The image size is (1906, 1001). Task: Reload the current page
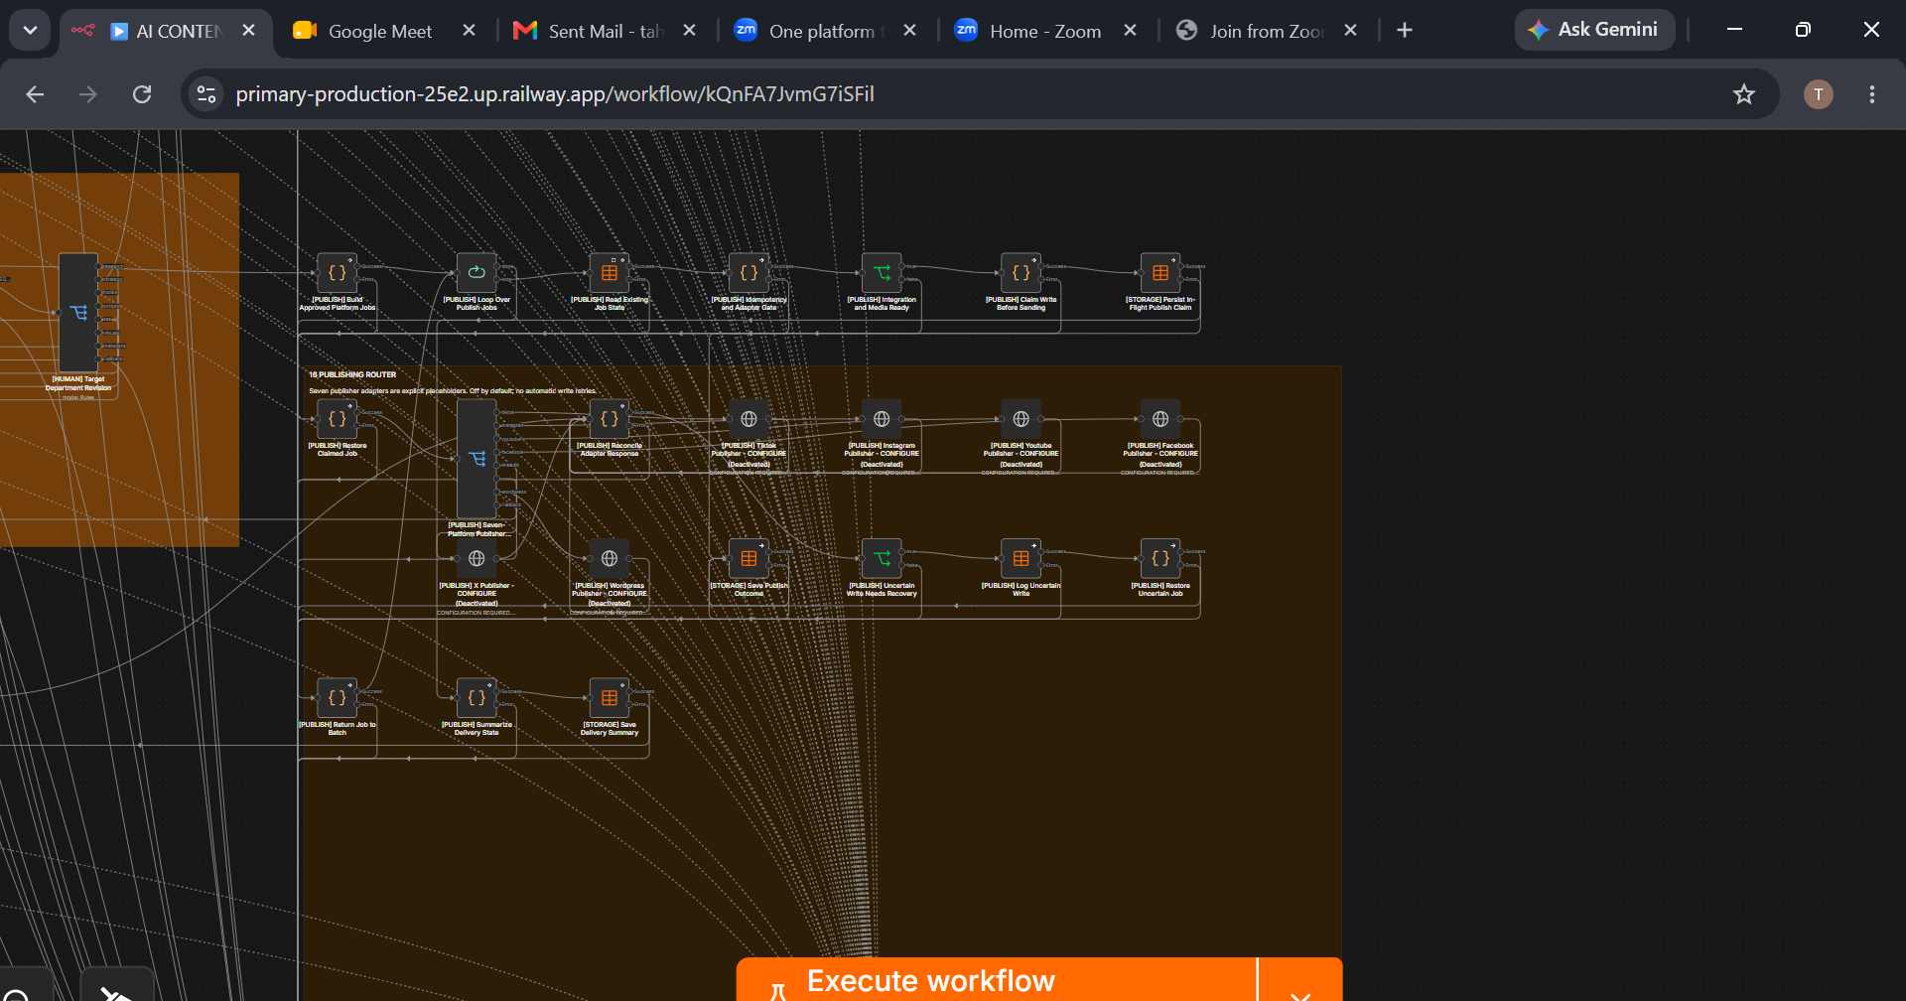(142, 94)
